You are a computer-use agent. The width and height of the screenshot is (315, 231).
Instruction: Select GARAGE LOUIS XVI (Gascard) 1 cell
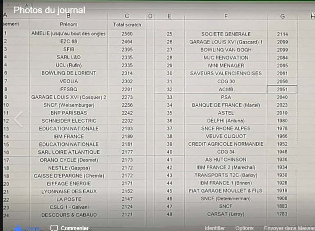coord(226,42)
